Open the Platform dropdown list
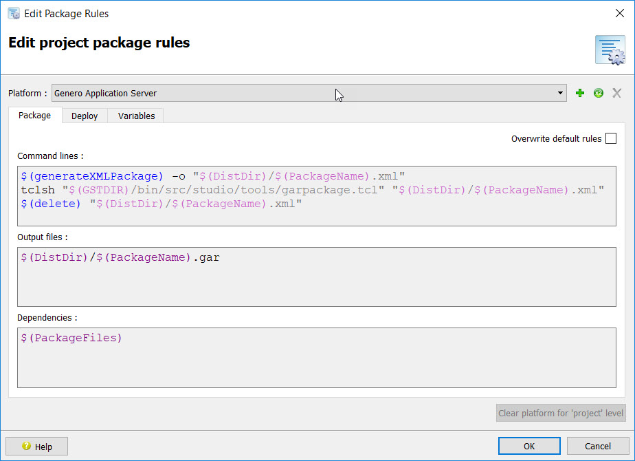The height and width of the screenshot is (461, 635). (x=309, y=94)
